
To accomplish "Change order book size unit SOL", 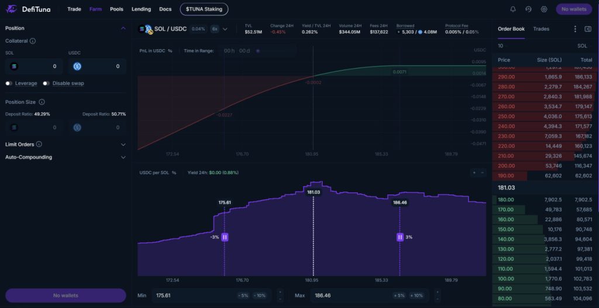I will pyautogui.click(x=582, y=46).
